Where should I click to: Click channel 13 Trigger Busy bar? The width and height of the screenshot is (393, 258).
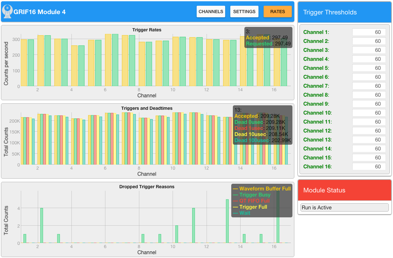click(227, 221)
